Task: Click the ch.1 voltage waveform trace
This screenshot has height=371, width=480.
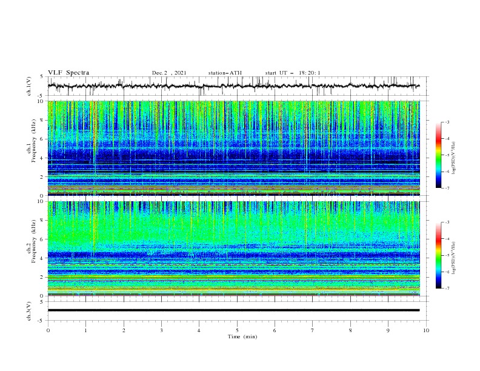Action: [x=233, y=86]
